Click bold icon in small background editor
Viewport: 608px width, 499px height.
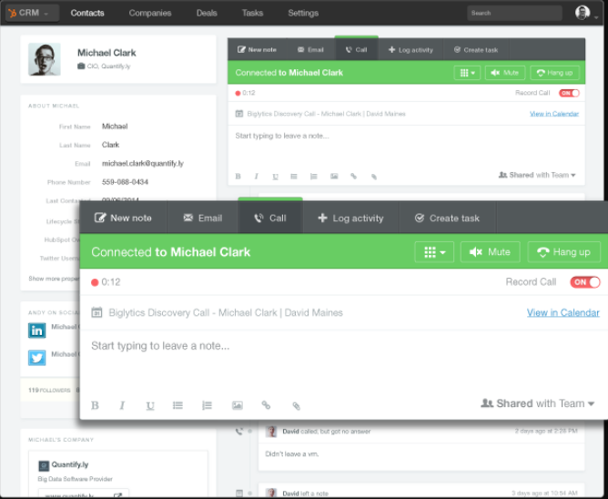[x=238, y=177]
